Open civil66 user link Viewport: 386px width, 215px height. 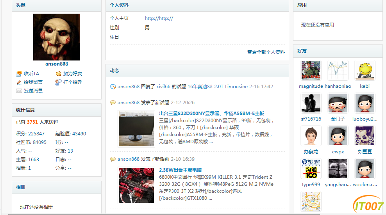point(163,87)
